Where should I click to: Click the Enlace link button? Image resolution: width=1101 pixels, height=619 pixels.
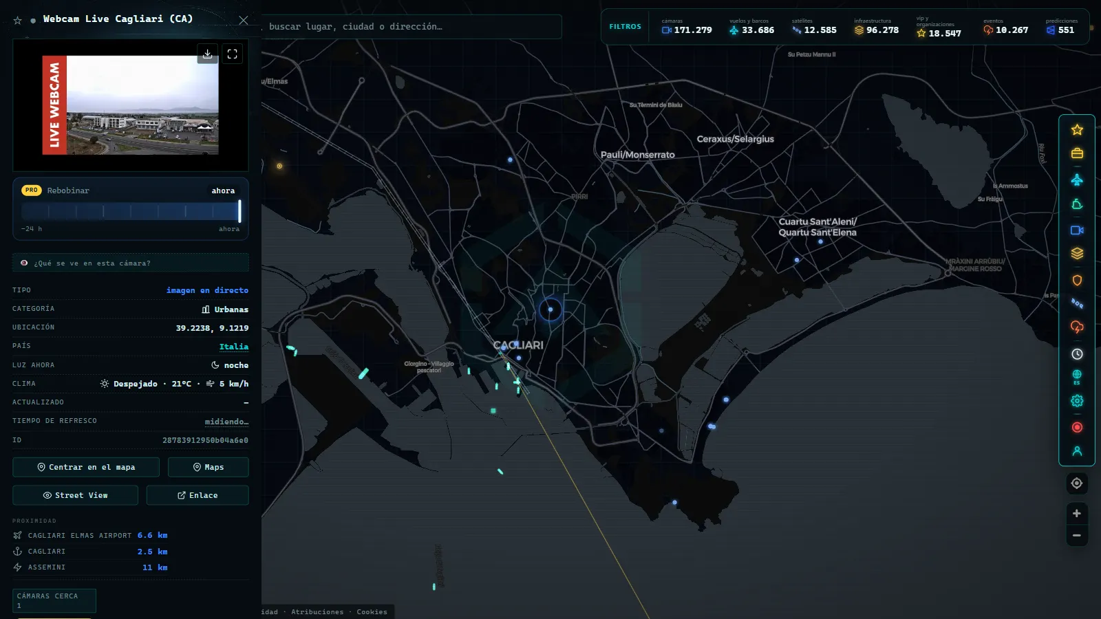(197, 495)
